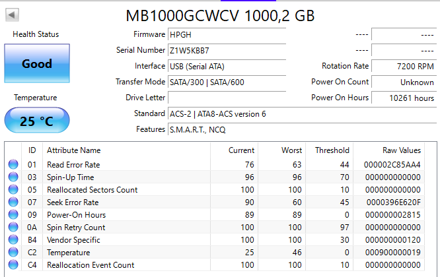Click the Seek Error Rate status orb
The width and height of the screenshot is (440, 277).
(13, 202)
